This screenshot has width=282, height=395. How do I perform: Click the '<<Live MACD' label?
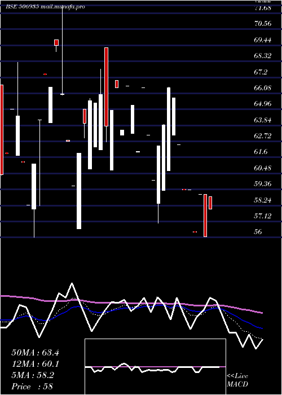click(237, 380)
